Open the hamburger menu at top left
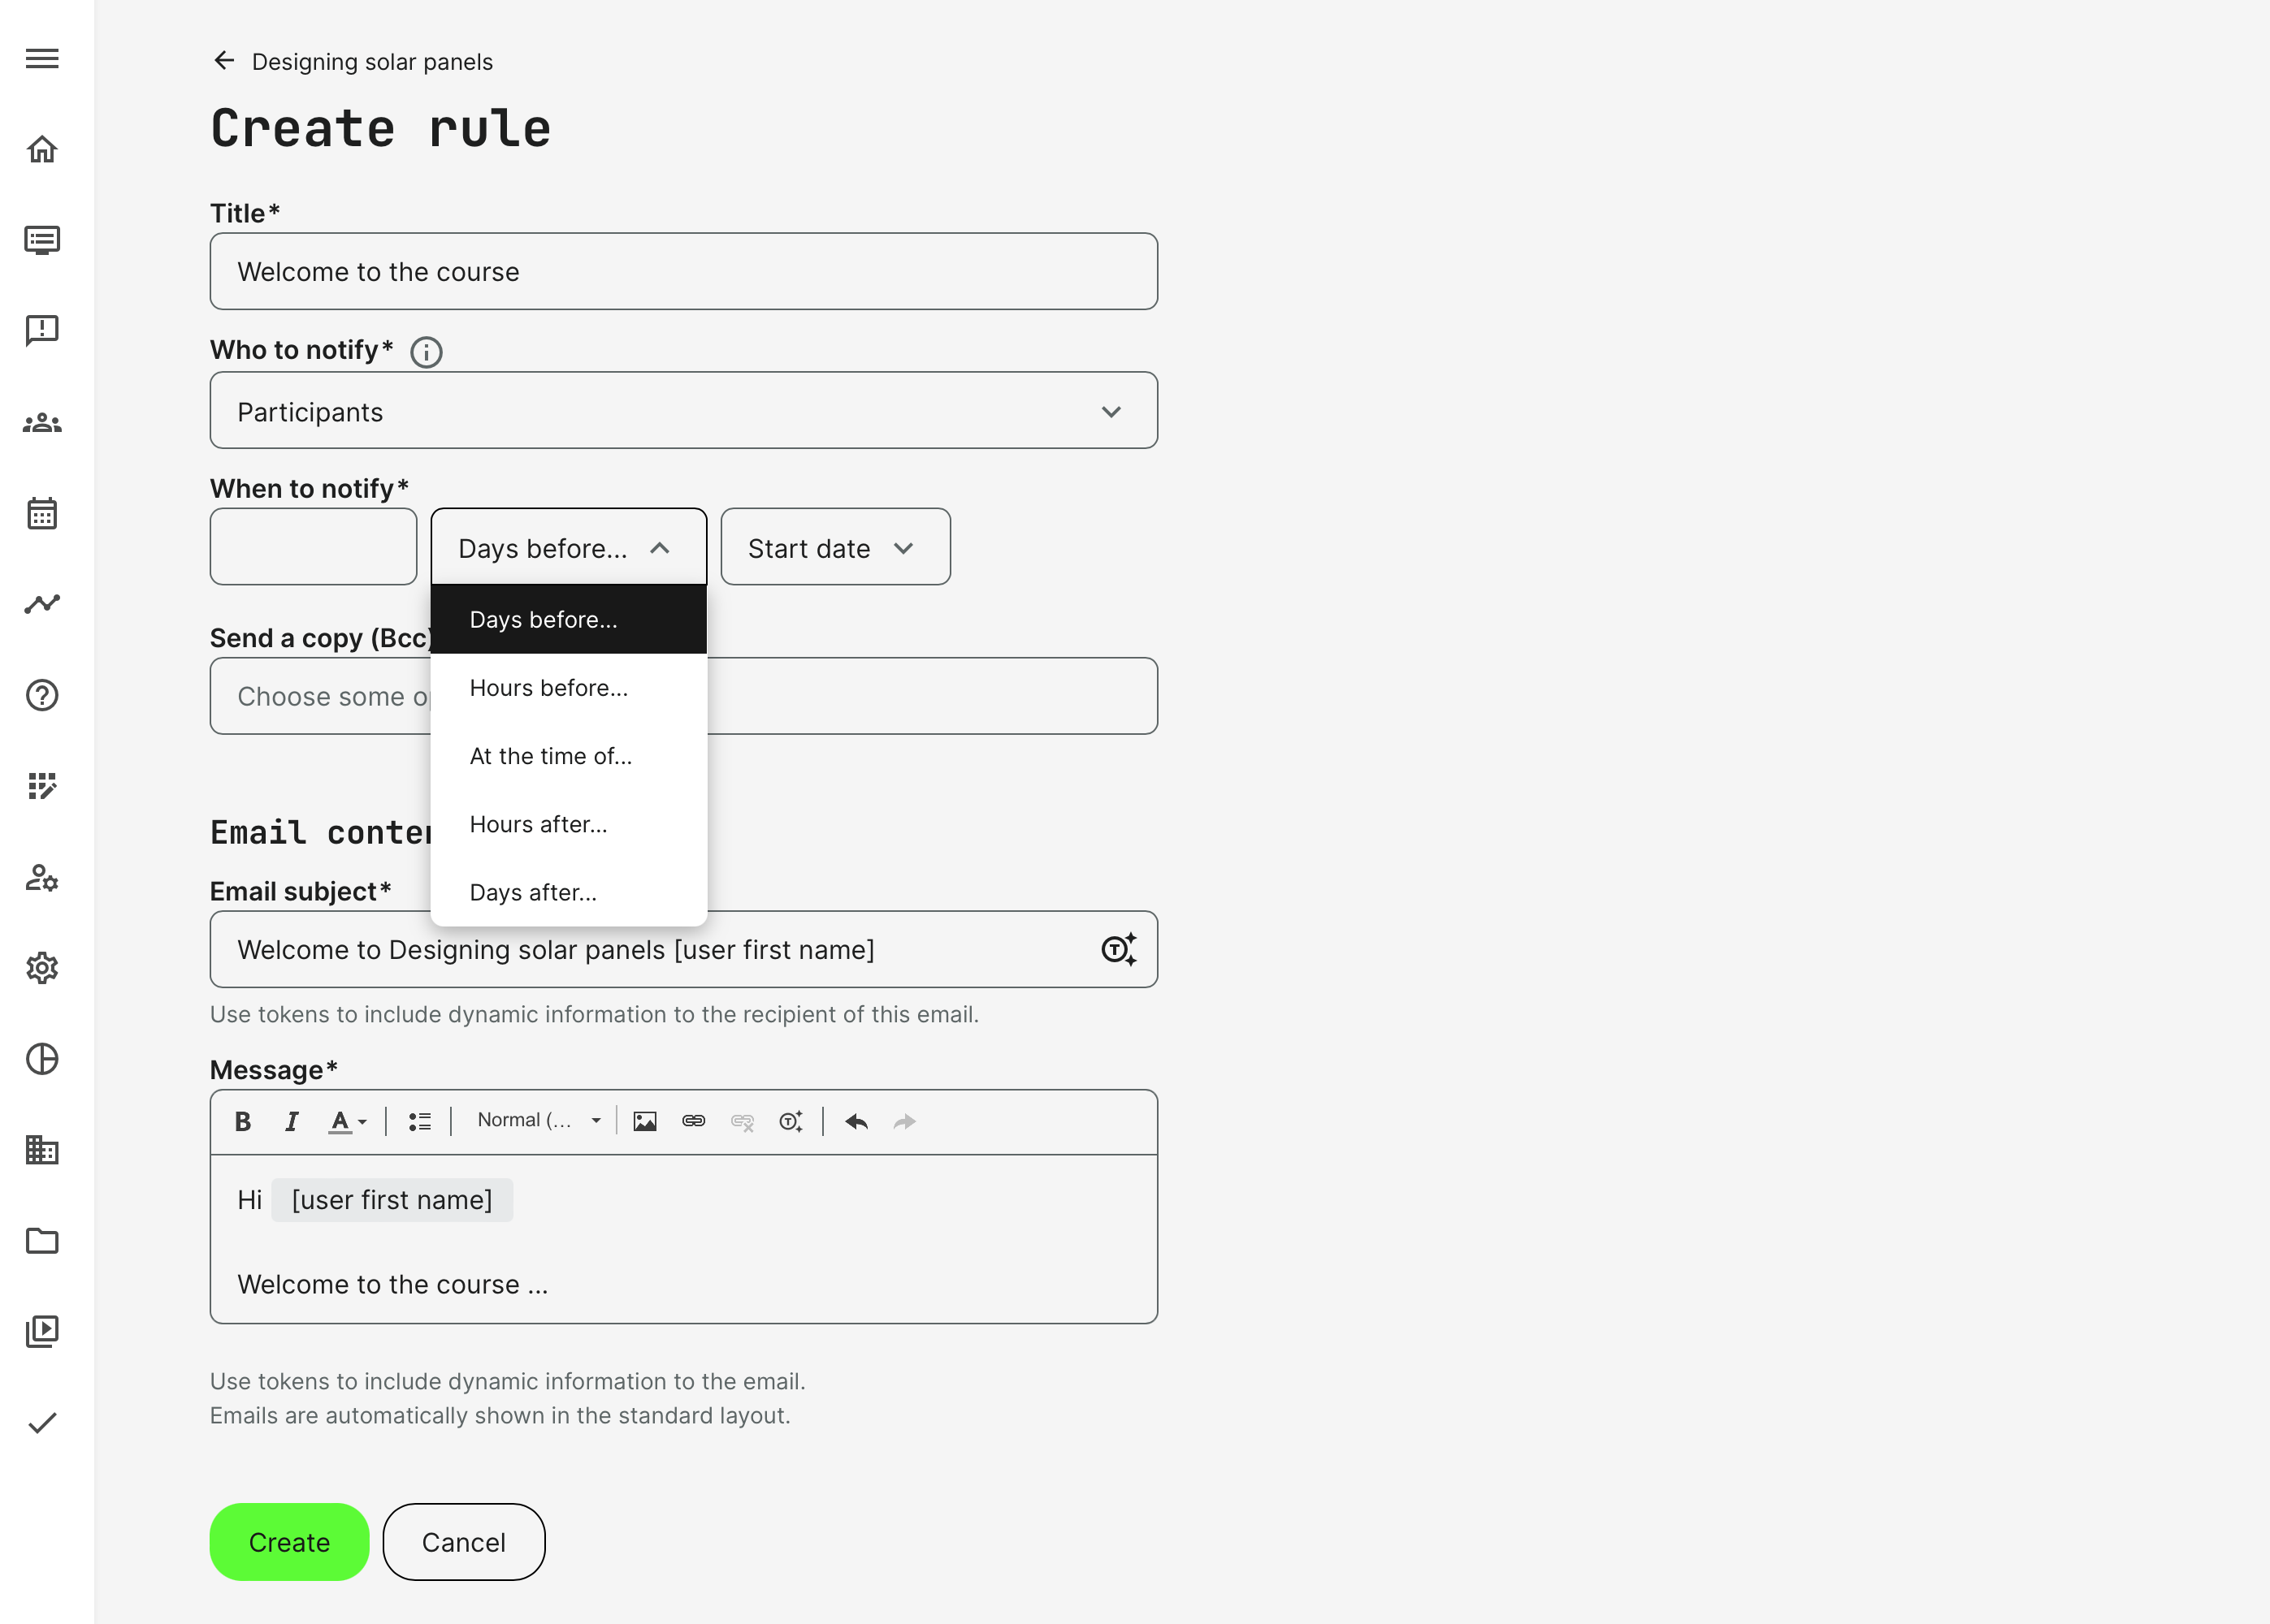This screenshot has width=2270, height=1624. click(42, 59)
